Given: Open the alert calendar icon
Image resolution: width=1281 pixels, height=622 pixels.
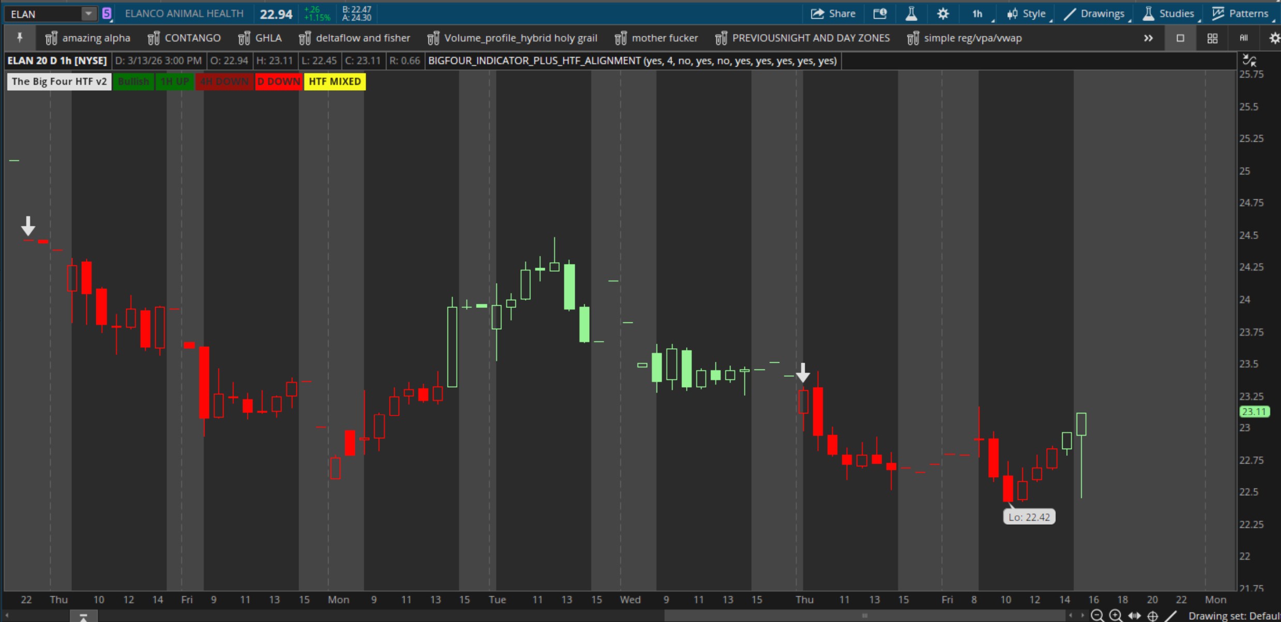Looking at the screenshot, I should coord(880,13).
